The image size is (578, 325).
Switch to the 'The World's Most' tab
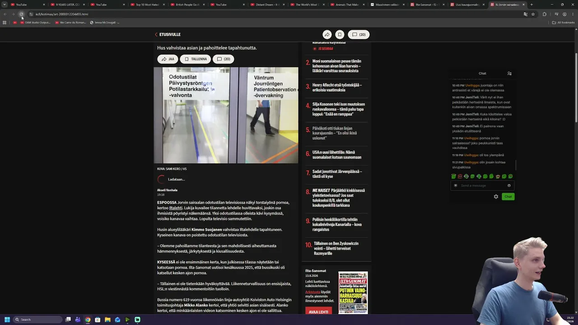tap(307, 5)
